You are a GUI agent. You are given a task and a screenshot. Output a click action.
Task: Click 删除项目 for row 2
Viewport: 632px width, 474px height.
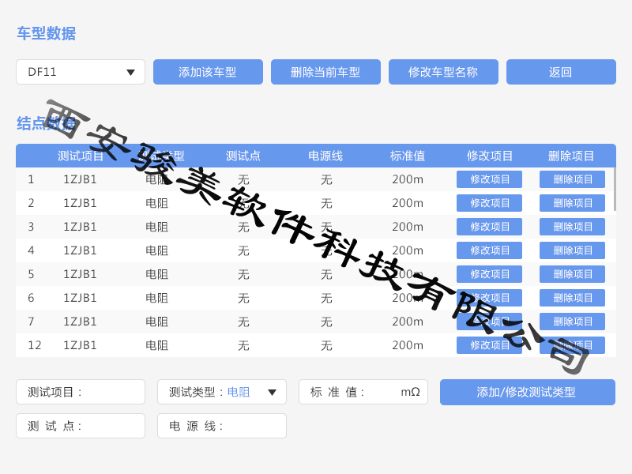tap(572, 203)
